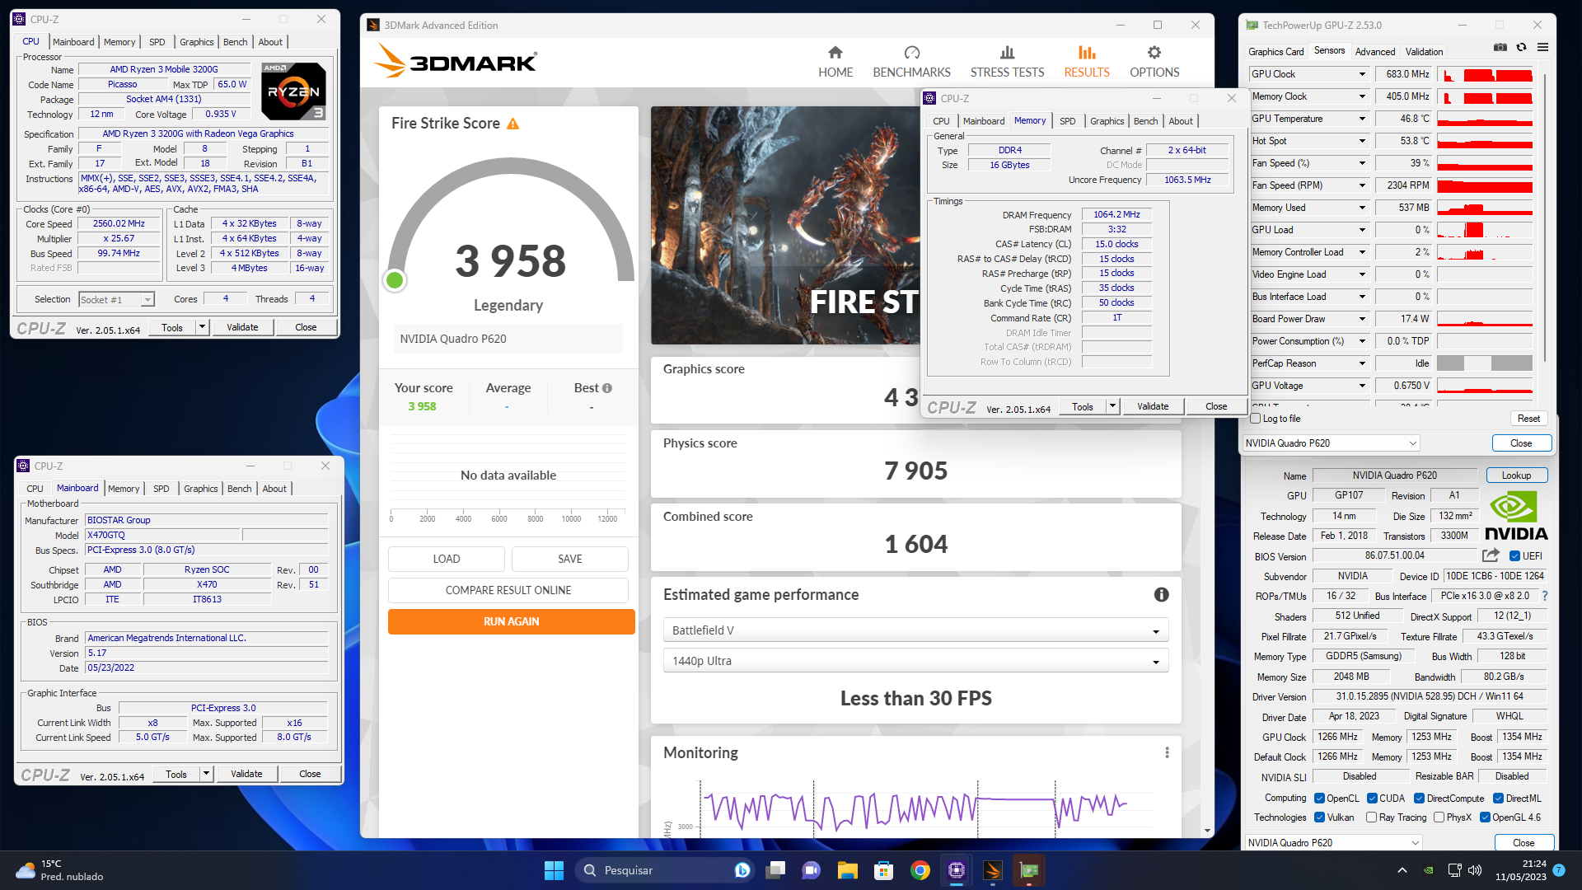
Task: Click the 3DMark icon on the taskbar
Action: pyautogui.click(x=993, y=870)
